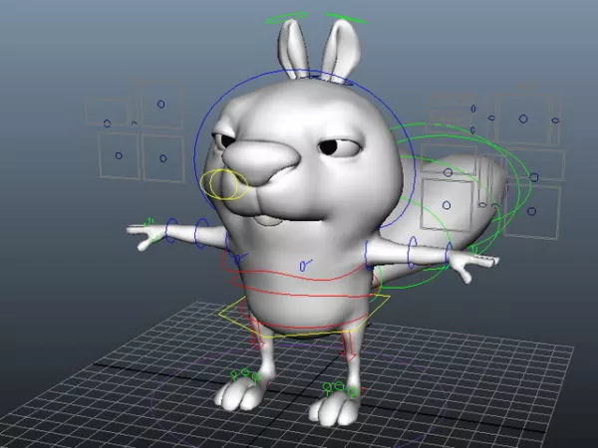Select blue forearm ring on screen-left arm
Screen dimensions: 598x448
coord(201,233)
